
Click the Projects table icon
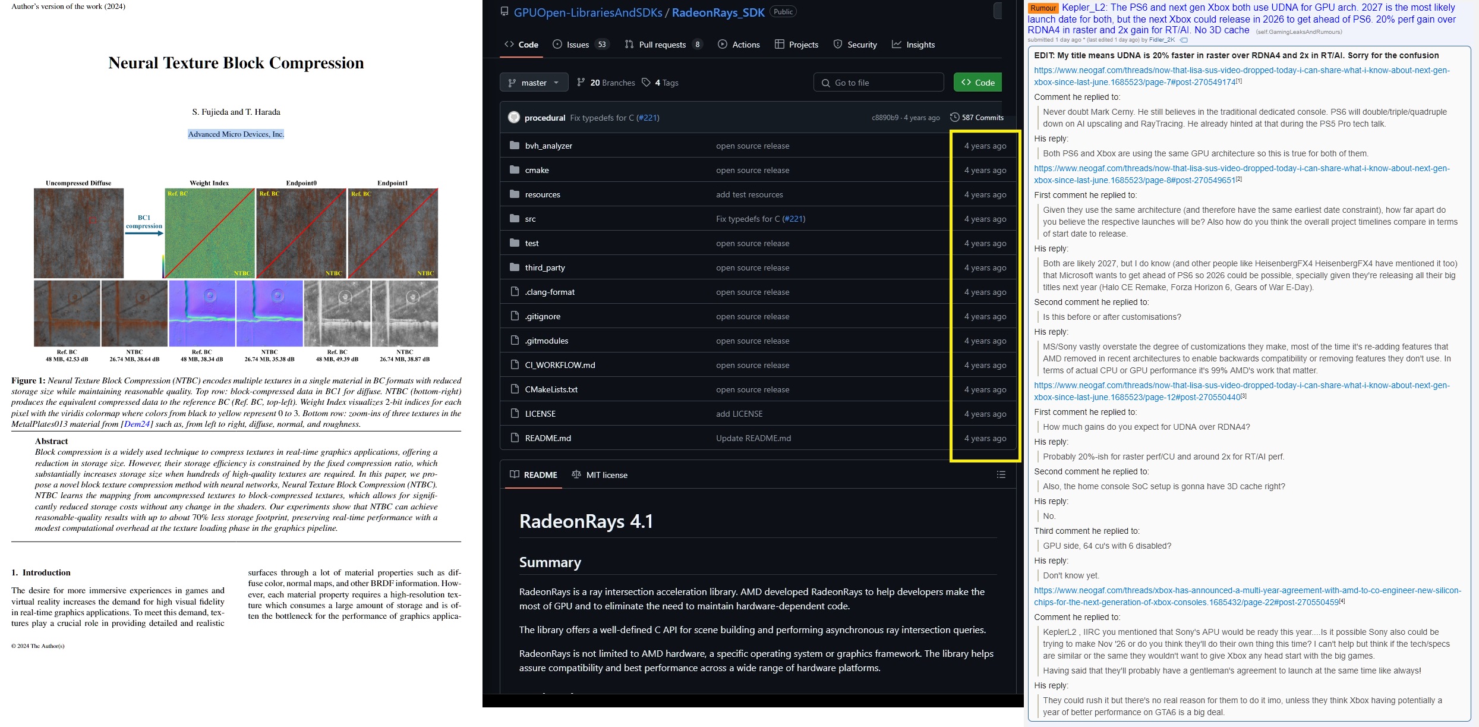pos(780,44)
